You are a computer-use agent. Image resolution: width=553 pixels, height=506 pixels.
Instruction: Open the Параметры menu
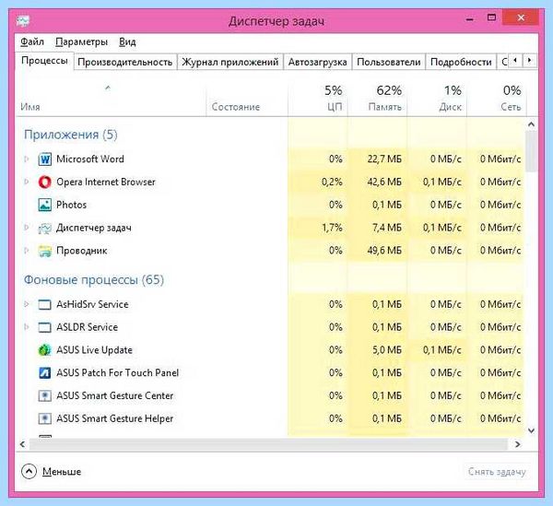(81, 41)
